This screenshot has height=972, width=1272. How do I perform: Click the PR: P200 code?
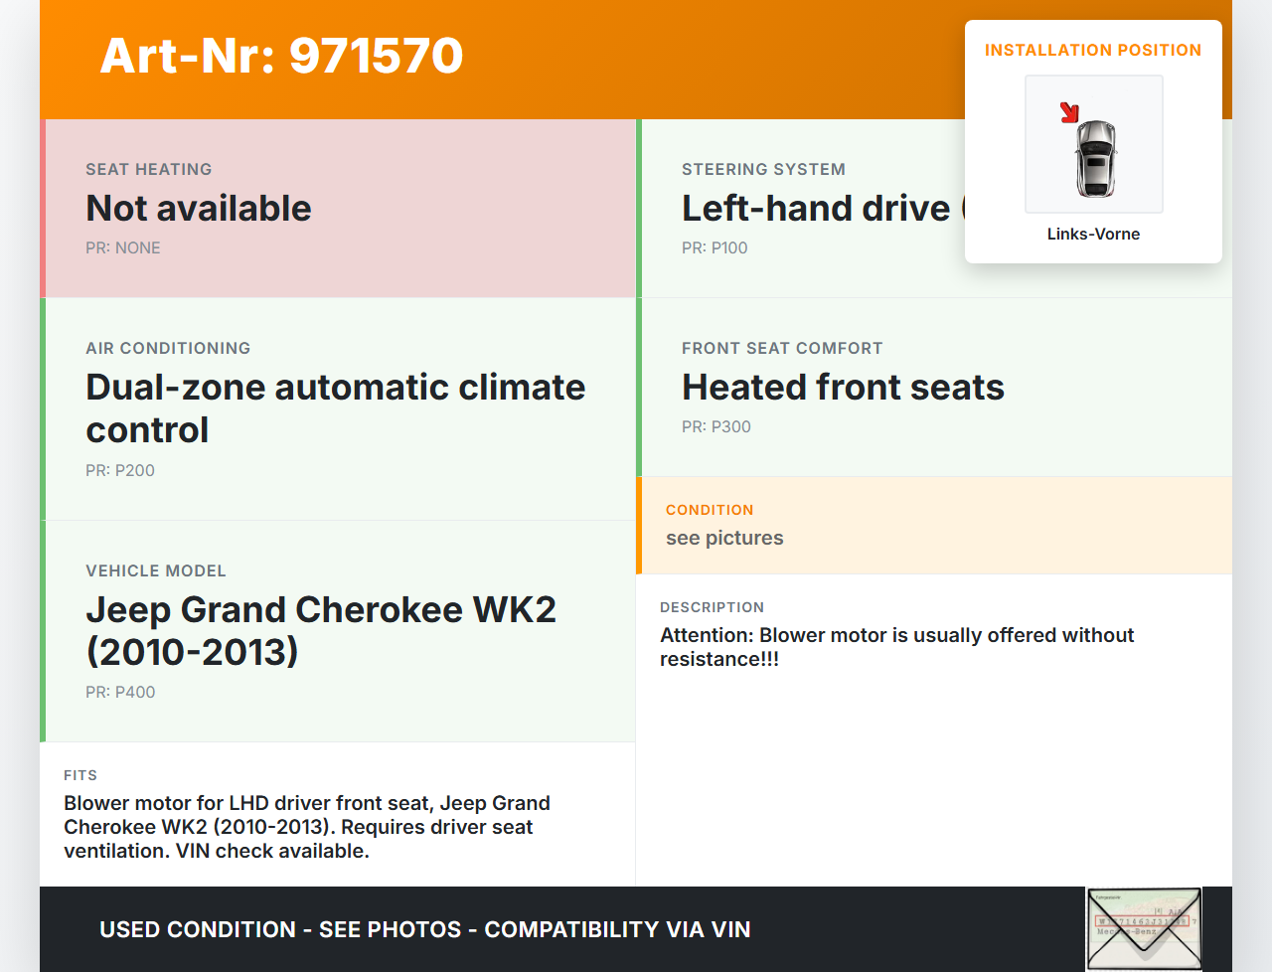pyautogui.click(x=120, y=471)
